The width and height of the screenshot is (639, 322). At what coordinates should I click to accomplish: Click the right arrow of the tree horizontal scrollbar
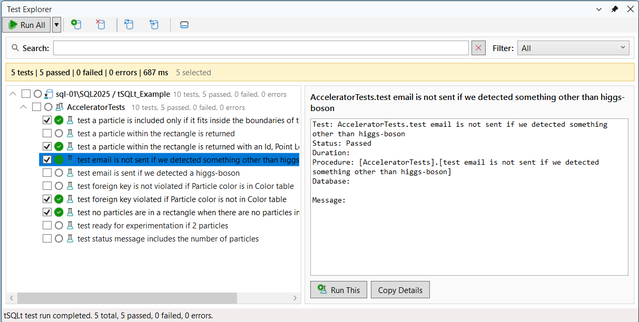[x=295, y=298]
